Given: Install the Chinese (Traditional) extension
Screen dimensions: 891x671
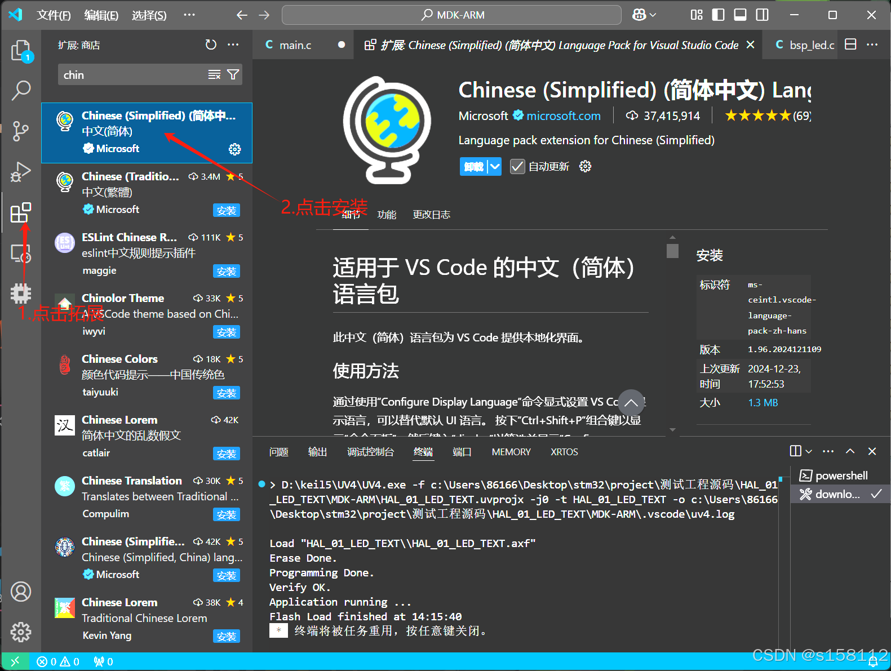Looking at the screenshot, I should pyautogui.click(x=227, y=210).
